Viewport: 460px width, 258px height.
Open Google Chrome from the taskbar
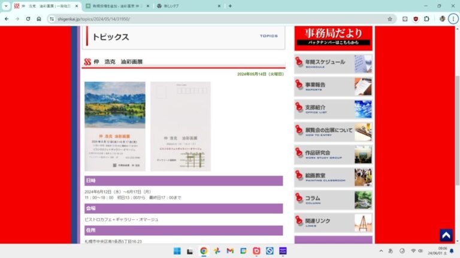coord(204,251)
